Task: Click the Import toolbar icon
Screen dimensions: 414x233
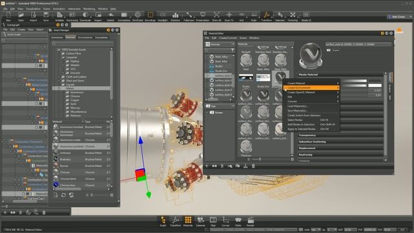Action: 33,16
